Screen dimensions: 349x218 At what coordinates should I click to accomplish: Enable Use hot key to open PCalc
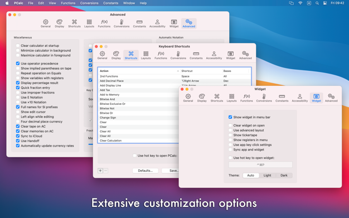pos(134,156)
